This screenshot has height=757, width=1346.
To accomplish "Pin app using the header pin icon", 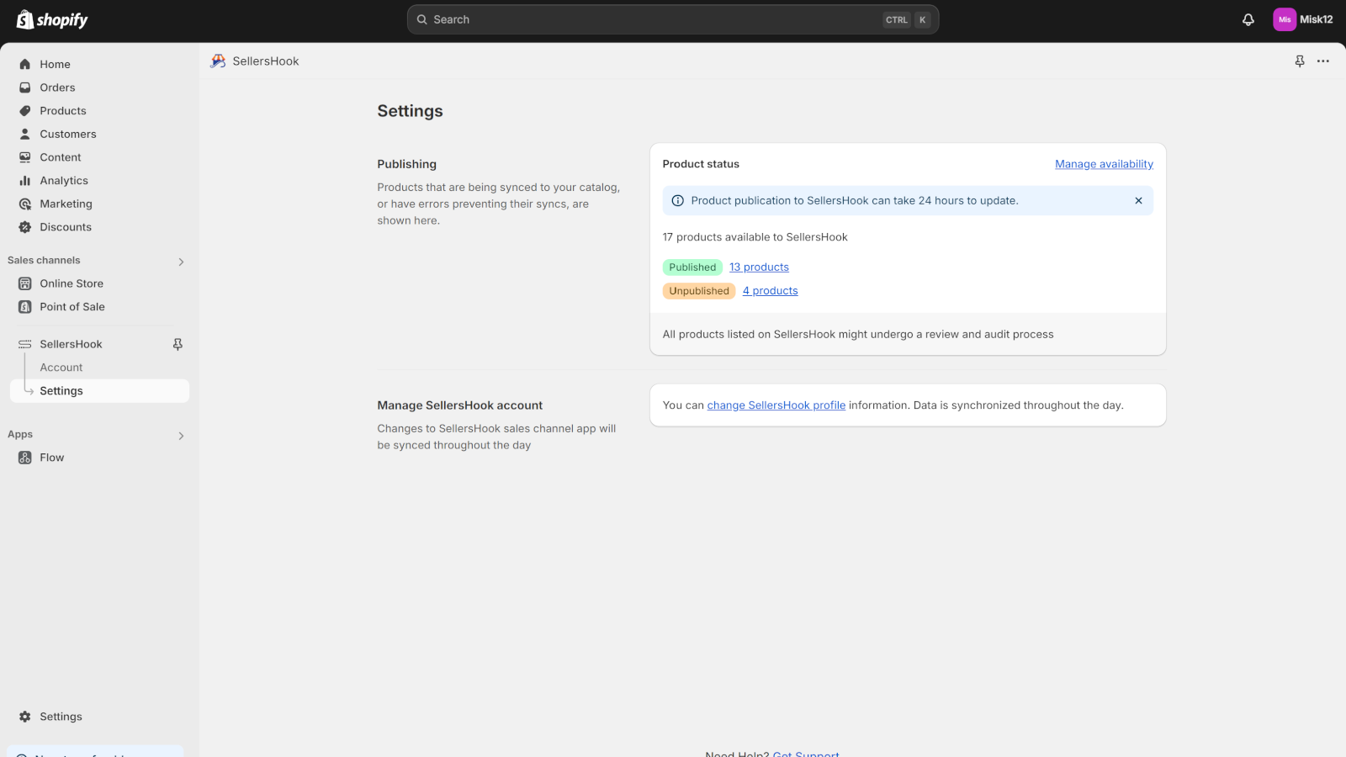I will click(1300, 61).
